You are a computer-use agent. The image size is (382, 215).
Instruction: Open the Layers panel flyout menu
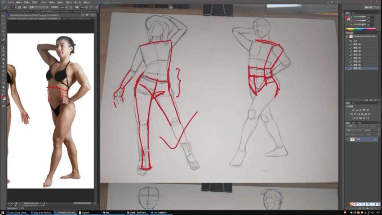tap(379, 123)
